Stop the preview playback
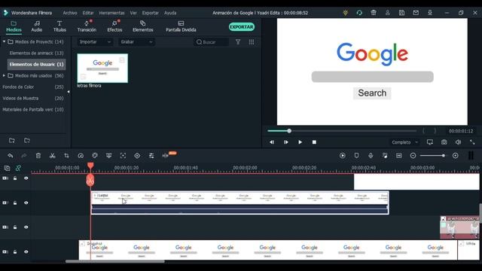 coord(314,142)
